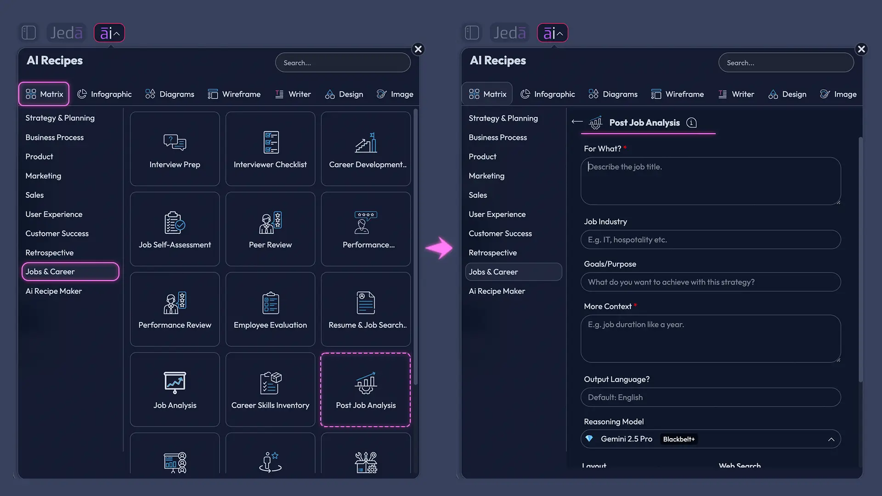
Task: Toggle sidebar panel icon in right window
Action: click(x=472, y=33)
